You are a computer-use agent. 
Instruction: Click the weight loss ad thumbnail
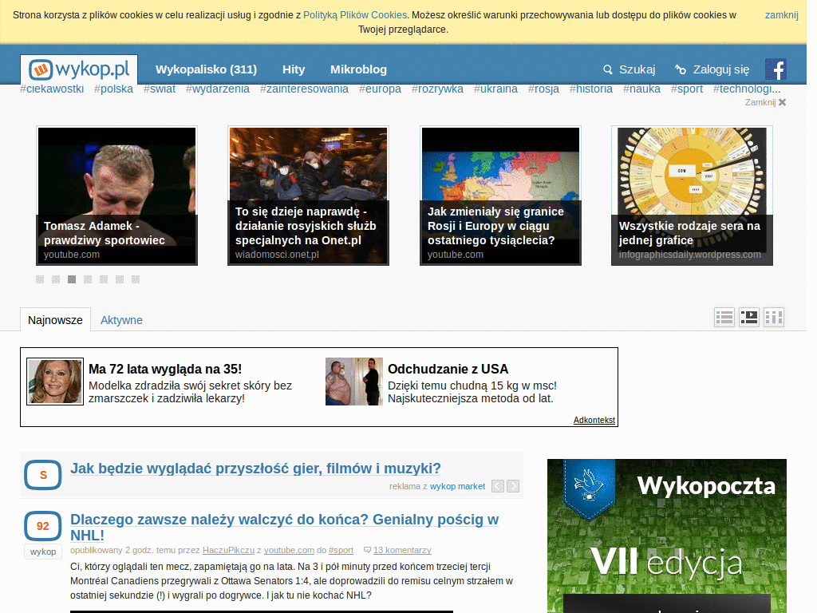[x=354, y=382]
